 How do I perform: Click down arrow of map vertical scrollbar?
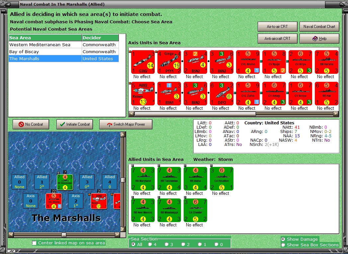click(x=123, y=229)
